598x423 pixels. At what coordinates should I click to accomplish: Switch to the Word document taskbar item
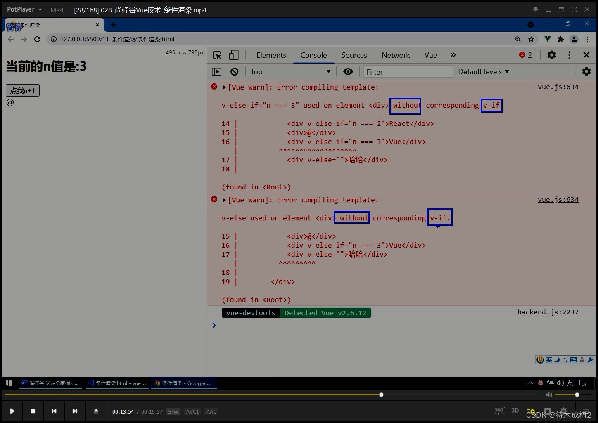click(x=50, y=383)
